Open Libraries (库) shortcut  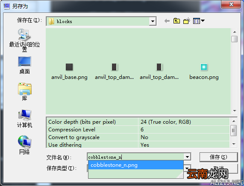pyautogui.click(x=24, y=92)
